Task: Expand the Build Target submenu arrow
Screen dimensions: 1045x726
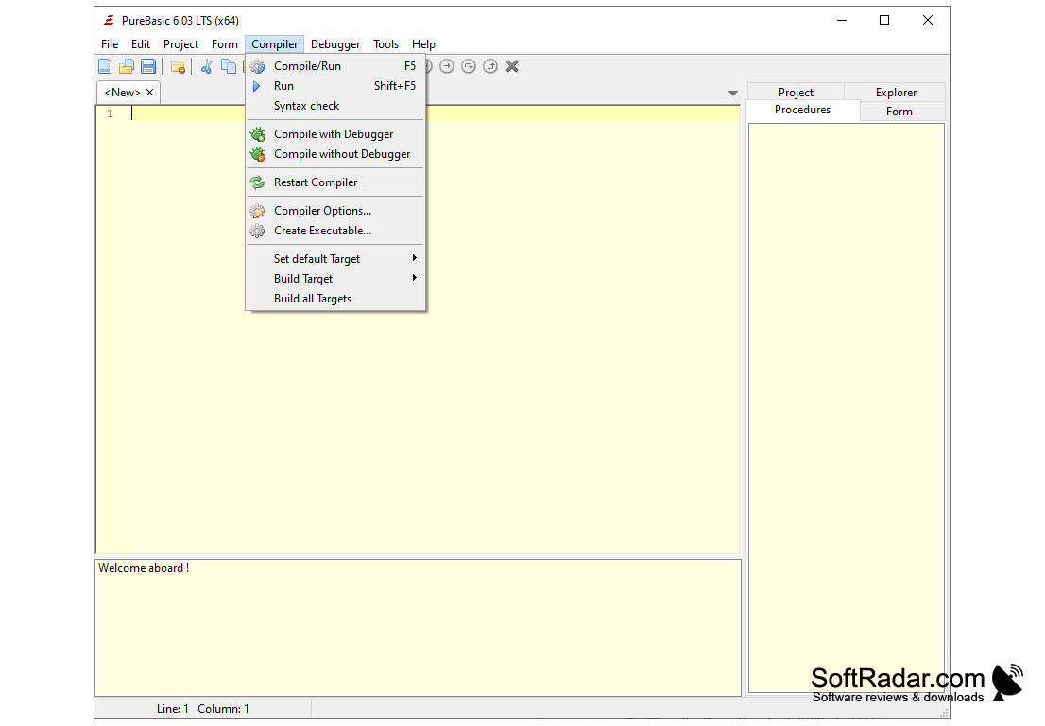Action: (x=415, y=278)
